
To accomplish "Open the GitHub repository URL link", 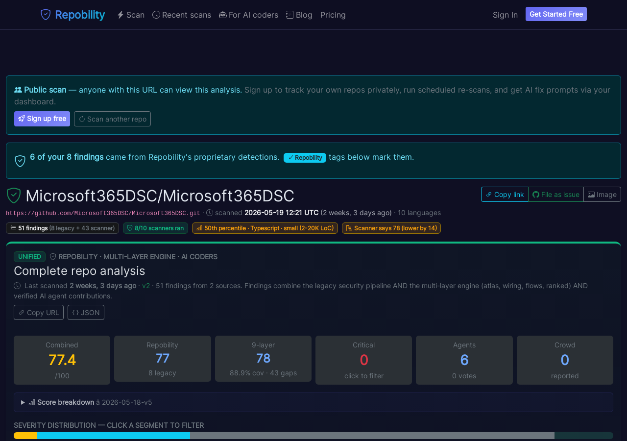I will 103,213.
